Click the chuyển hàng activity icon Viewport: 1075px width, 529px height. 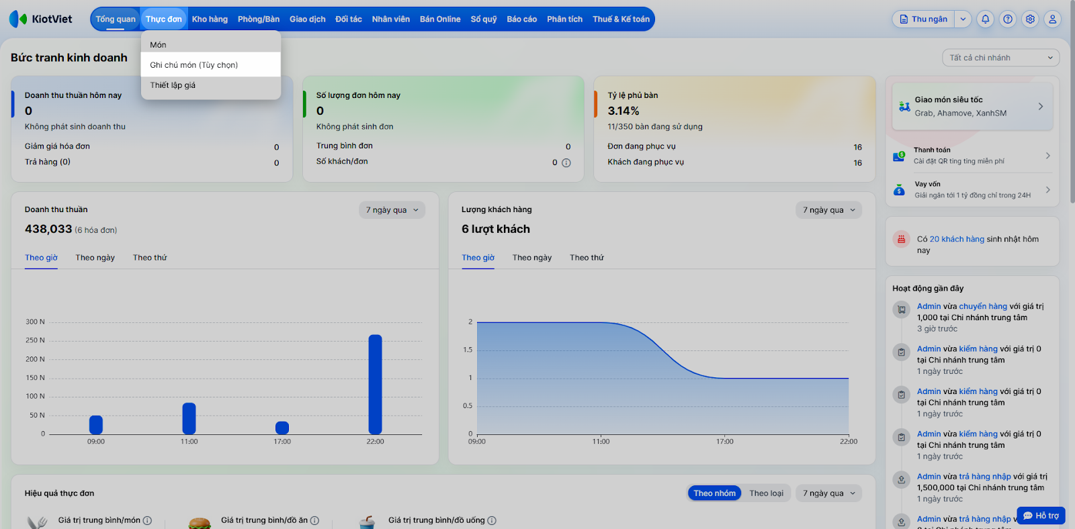(x=901, y=309)
